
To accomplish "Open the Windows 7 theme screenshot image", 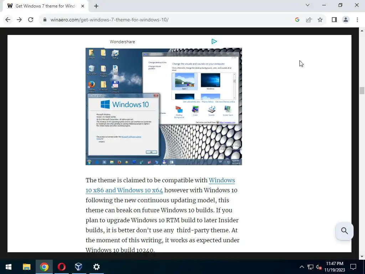I will click(x=164, y=106).
